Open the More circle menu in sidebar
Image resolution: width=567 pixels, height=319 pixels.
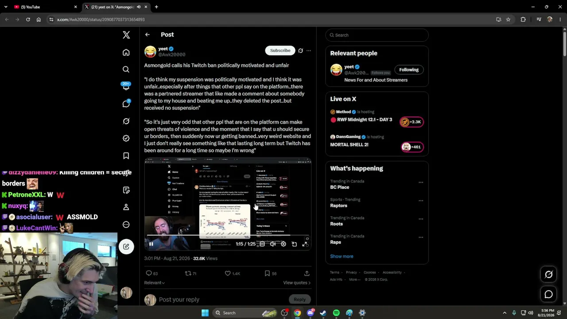click(126, 225)
